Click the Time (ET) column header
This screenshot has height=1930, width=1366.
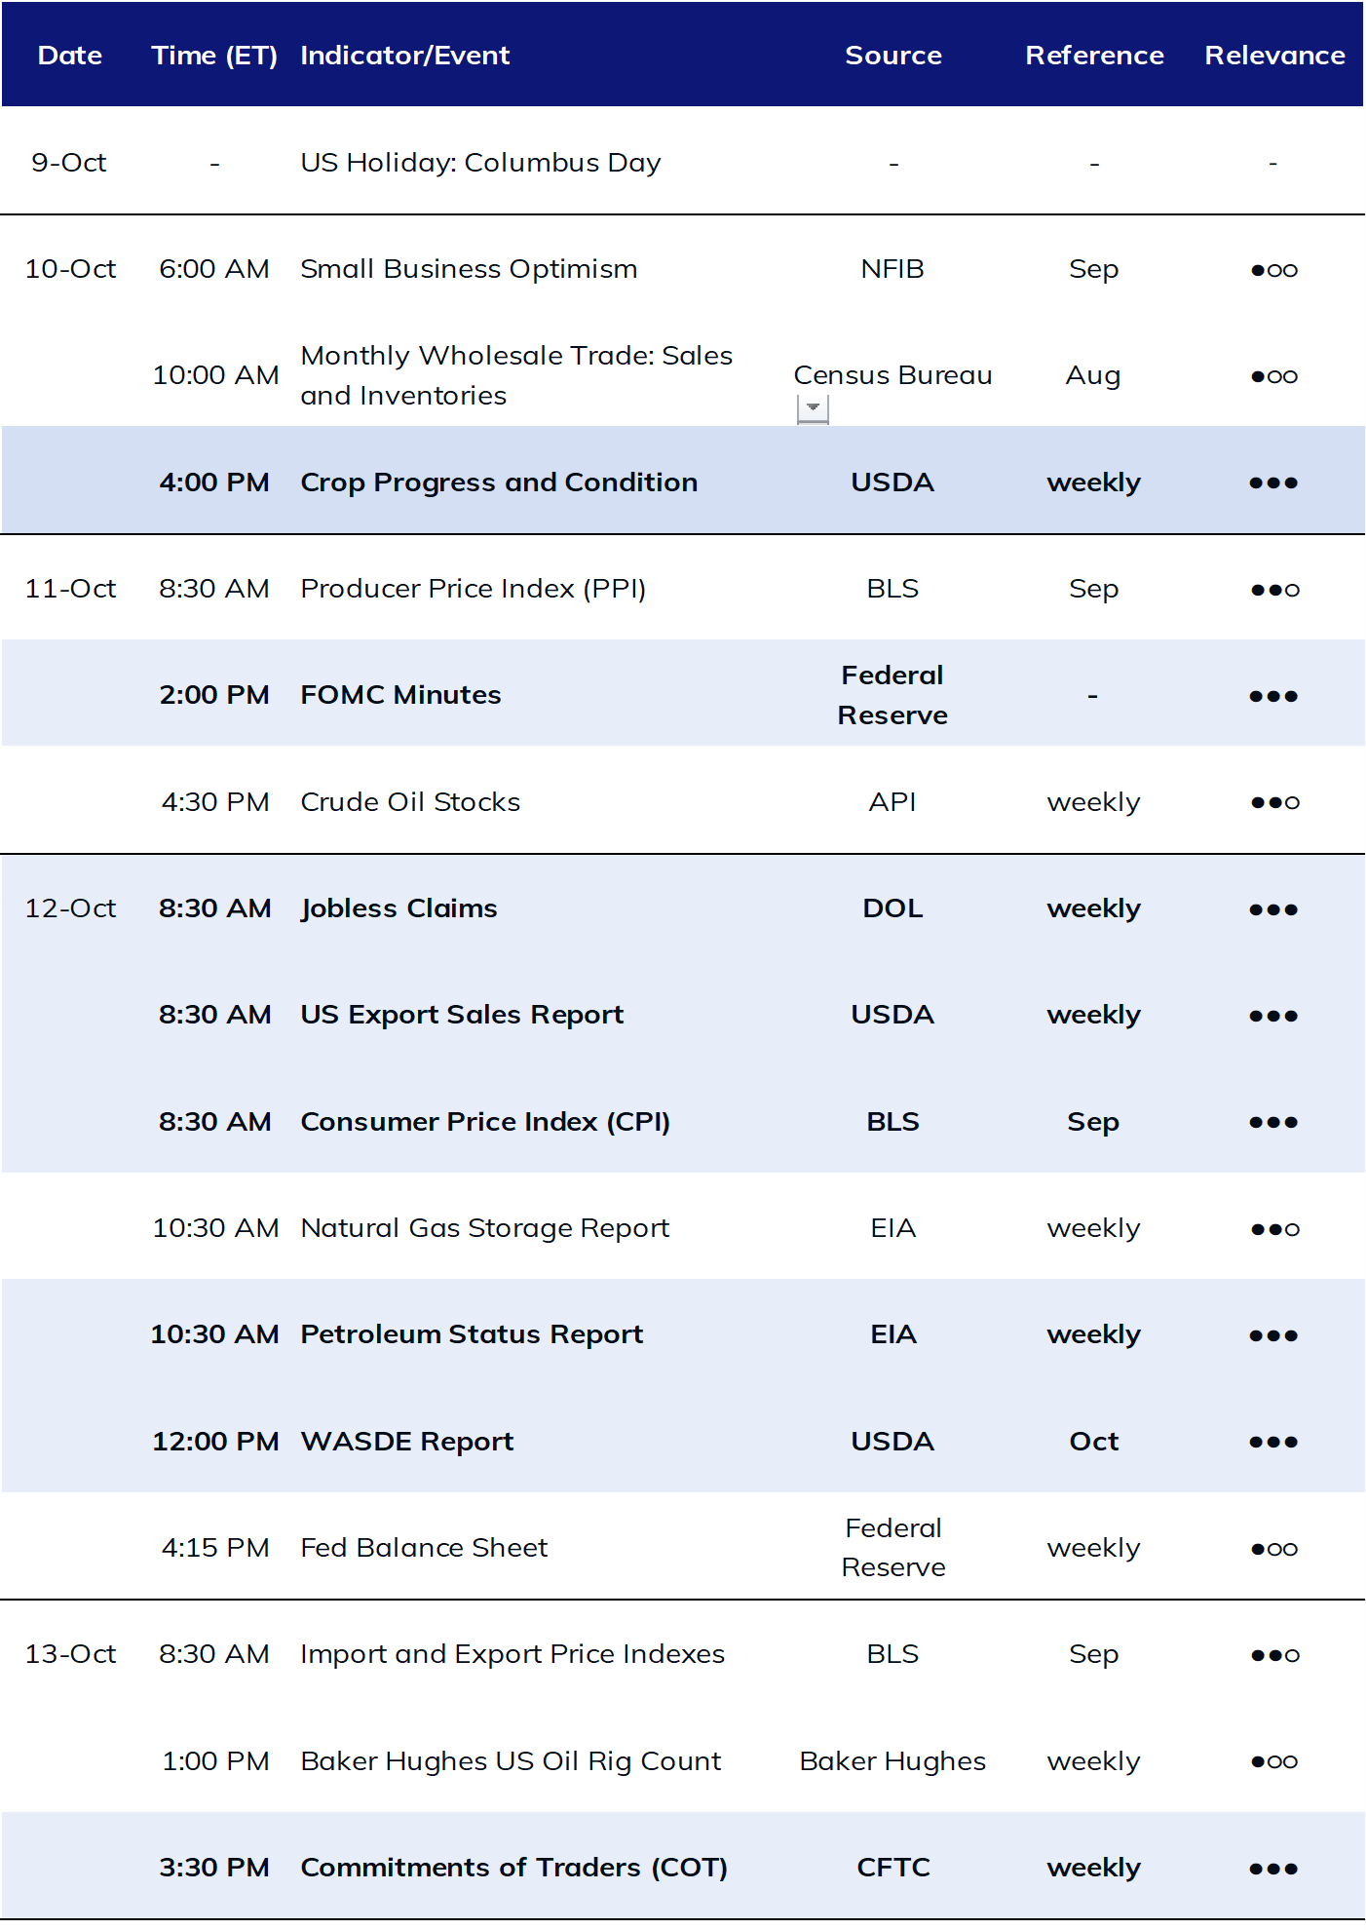tap(214, 56)
